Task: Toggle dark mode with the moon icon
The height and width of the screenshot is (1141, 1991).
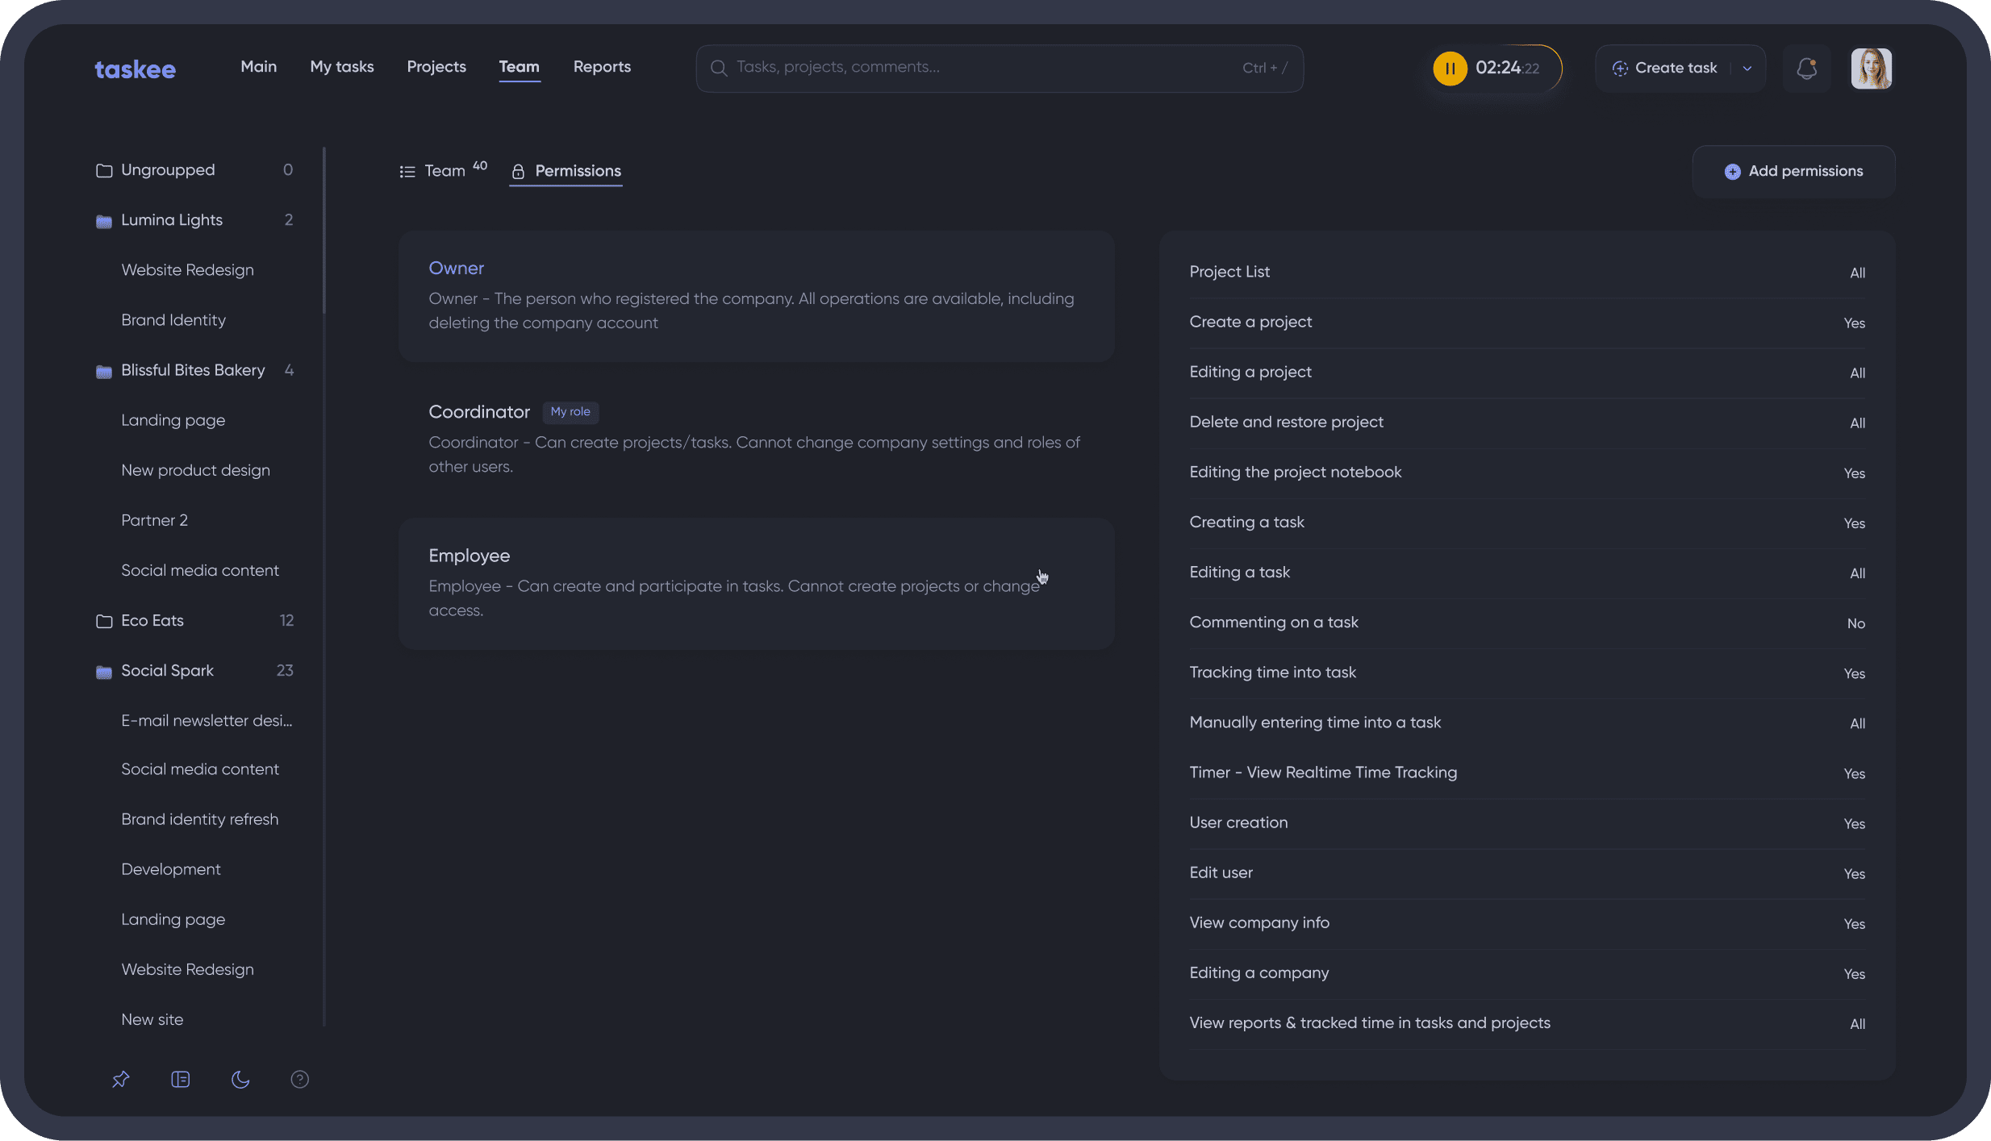Action: click(240, 1079)
